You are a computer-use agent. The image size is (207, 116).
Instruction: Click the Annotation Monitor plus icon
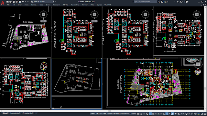192,114
